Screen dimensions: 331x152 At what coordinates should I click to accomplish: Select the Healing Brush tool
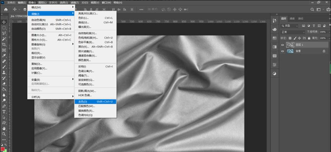(x=4, y=61)
